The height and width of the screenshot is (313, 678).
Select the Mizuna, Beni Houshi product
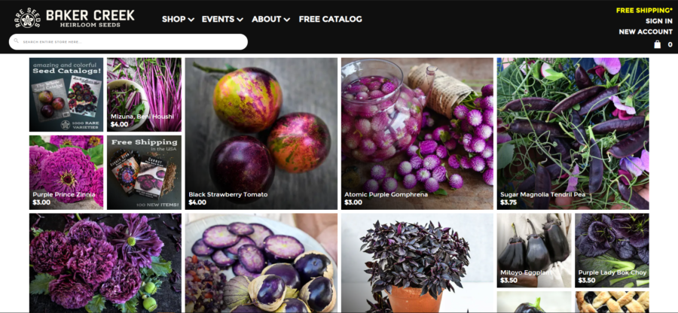pos(144,95)
